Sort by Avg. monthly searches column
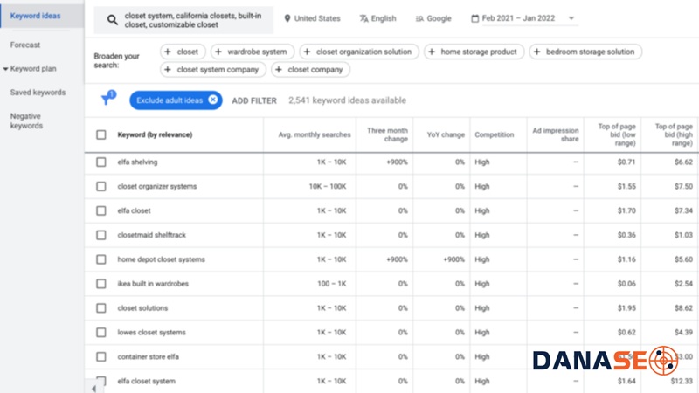This screenshot has width=699, height=393. [315, 134]
